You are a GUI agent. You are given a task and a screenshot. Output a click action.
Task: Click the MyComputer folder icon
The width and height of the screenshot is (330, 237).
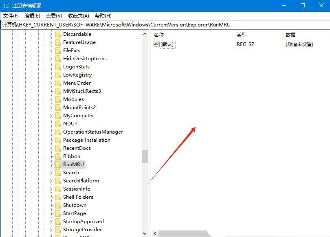pos(58,116)
